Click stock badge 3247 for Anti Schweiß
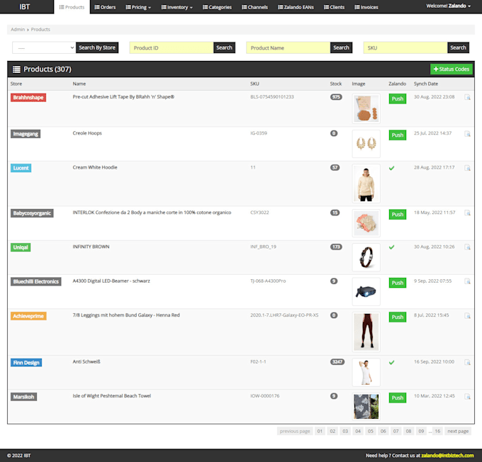The image size is (482, 462). pyautogui.click(x=337, y=362)
